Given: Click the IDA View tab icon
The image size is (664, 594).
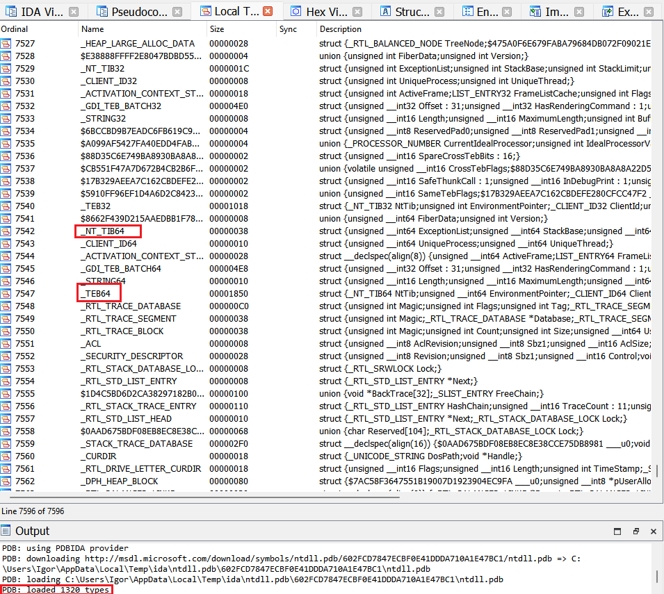Looking at the screenshot, I should coord(10,11).
